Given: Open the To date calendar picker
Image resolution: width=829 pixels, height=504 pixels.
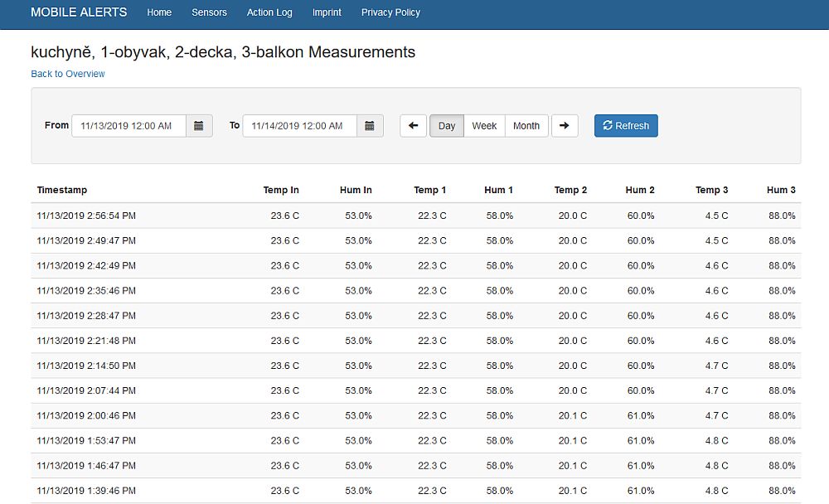Looking at the screenshot, I should 370,126.
